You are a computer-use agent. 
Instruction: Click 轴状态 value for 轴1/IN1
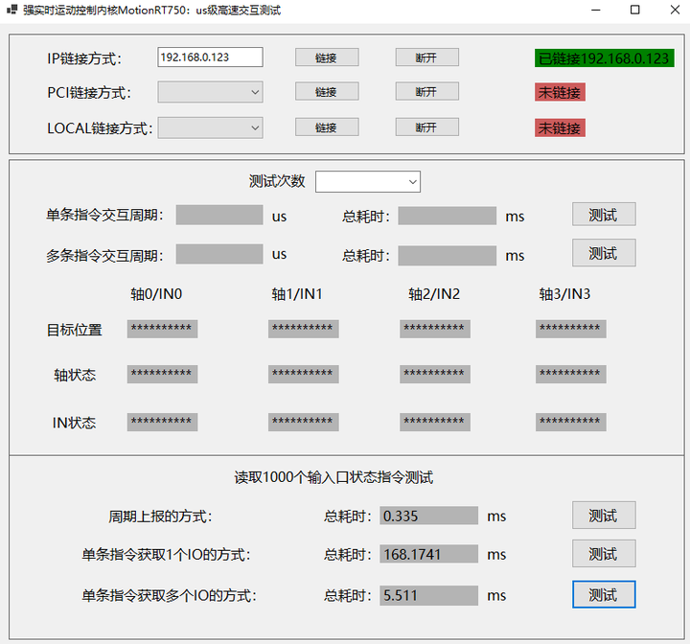click(x=303, y=374)
